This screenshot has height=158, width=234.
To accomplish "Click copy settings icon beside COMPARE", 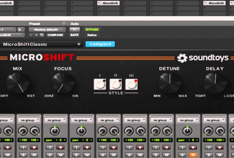I will tap(42, 35).
